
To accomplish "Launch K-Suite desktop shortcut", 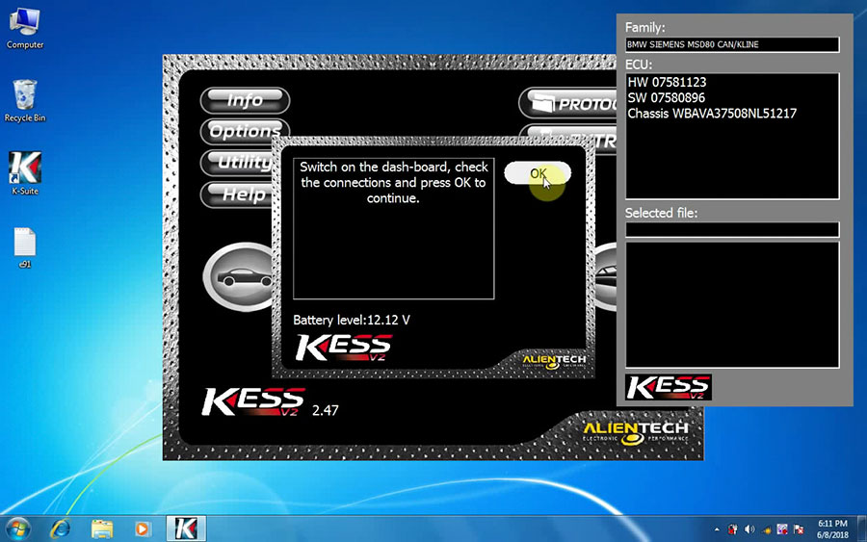I will pyautogui.click(x=25, y=173).
